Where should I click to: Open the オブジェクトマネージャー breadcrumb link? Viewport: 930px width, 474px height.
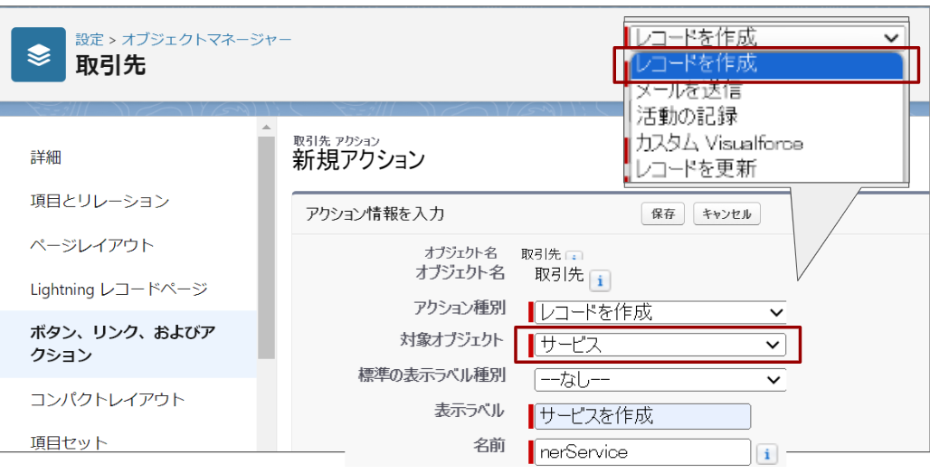coord(206,40)
